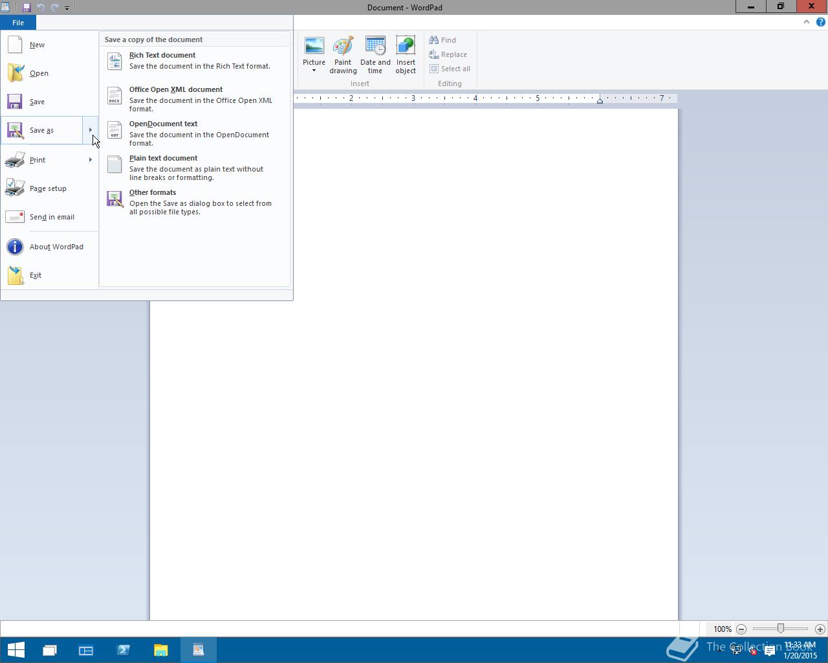Open WordPad Help question mark

820,22
